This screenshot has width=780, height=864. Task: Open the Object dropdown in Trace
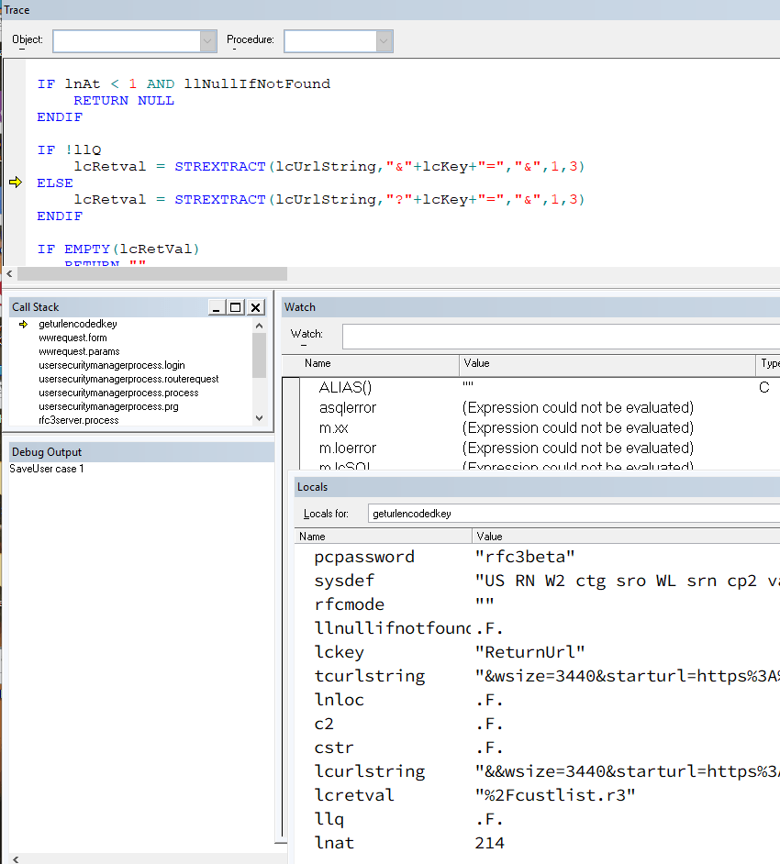[207, 41]
